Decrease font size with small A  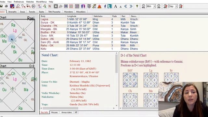click(121, 6)
